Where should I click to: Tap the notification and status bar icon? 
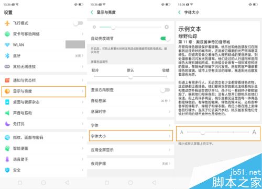[x=7, y=80]
